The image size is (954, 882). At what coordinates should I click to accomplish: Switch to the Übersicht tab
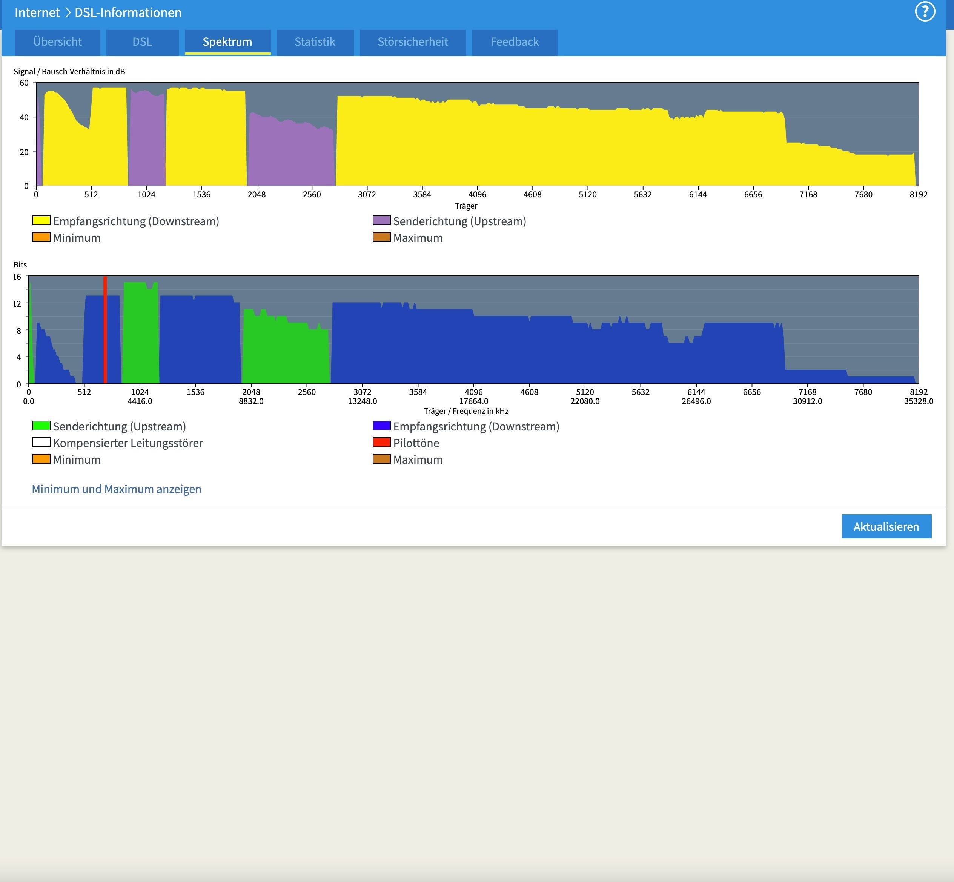(x=58, y=43)
